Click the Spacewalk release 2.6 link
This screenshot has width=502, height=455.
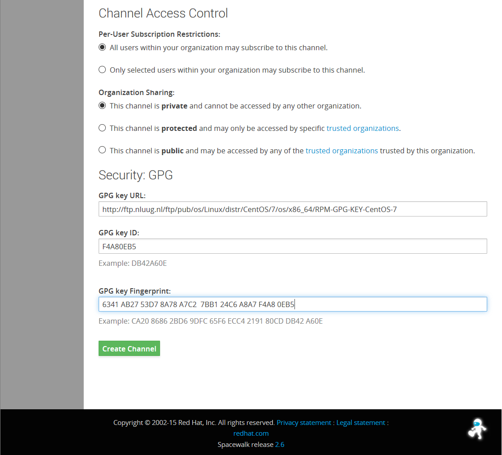[x=279, y=445]
